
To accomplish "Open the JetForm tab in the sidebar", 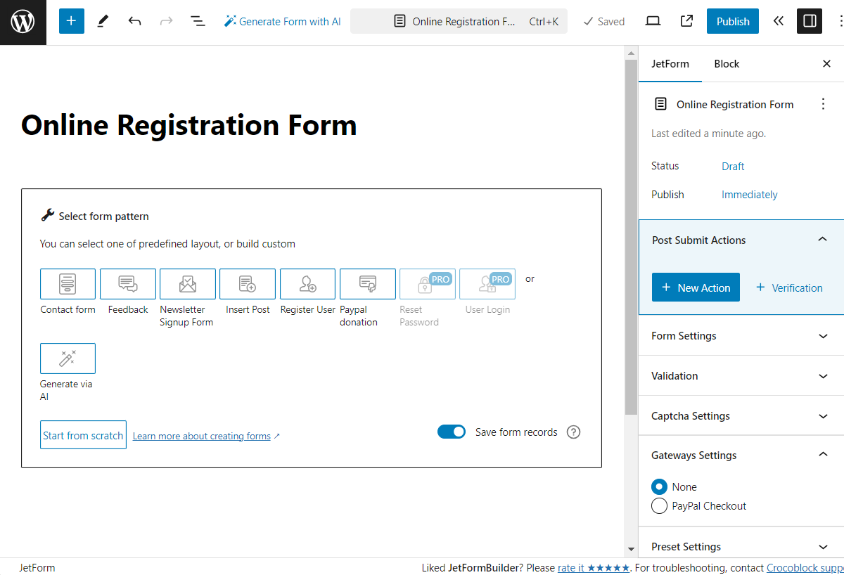I will pyautogui.click(x=670, y=63).
